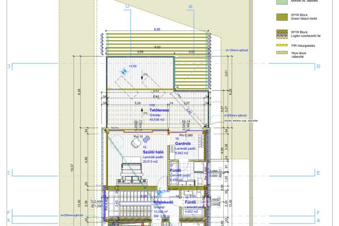Click the "8,95" top dimension value
This screenshot has width=339, height=226.
click(x=157, y=29)
